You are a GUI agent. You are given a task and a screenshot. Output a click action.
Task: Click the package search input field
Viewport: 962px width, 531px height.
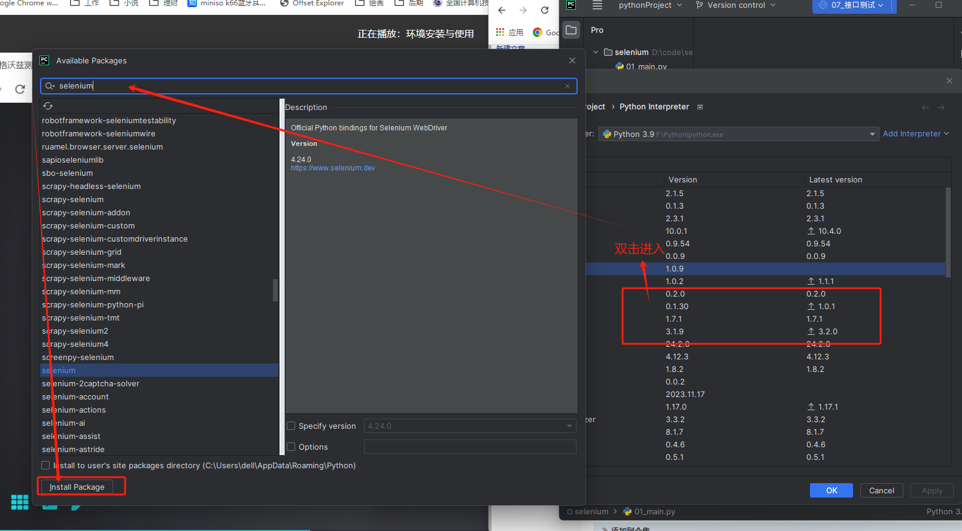coord(309,86)
